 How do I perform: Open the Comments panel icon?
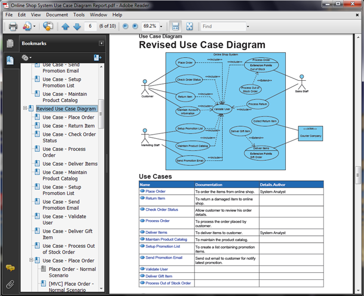pyautogui.click(x=10, y=268)
